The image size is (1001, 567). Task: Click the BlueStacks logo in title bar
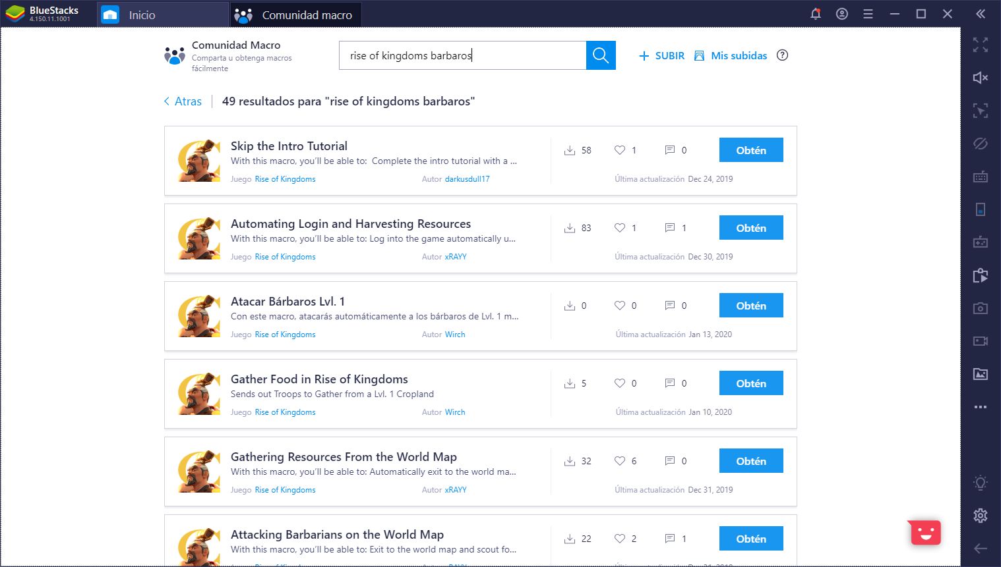16,14
